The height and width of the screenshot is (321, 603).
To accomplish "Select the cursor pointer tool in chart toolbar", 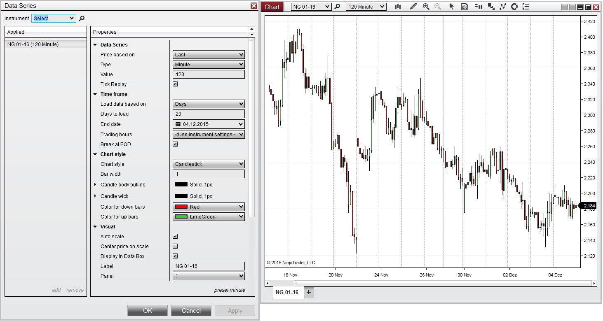I will tap(452, 7).
